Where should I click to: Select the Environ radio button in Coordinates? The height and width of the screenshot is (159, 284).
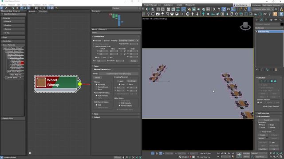[103, 41]
